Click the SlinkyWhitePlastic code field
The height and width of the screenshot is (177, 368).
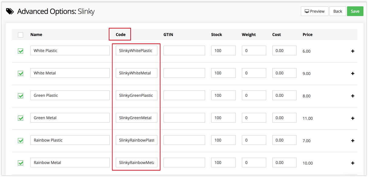point(136,51)
